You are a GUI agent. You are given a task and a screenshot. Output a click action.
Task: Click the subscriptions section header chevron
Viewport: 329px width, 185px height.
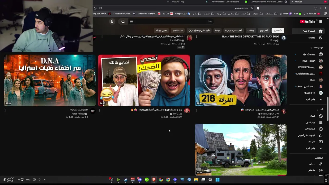(x=311, y=48)
